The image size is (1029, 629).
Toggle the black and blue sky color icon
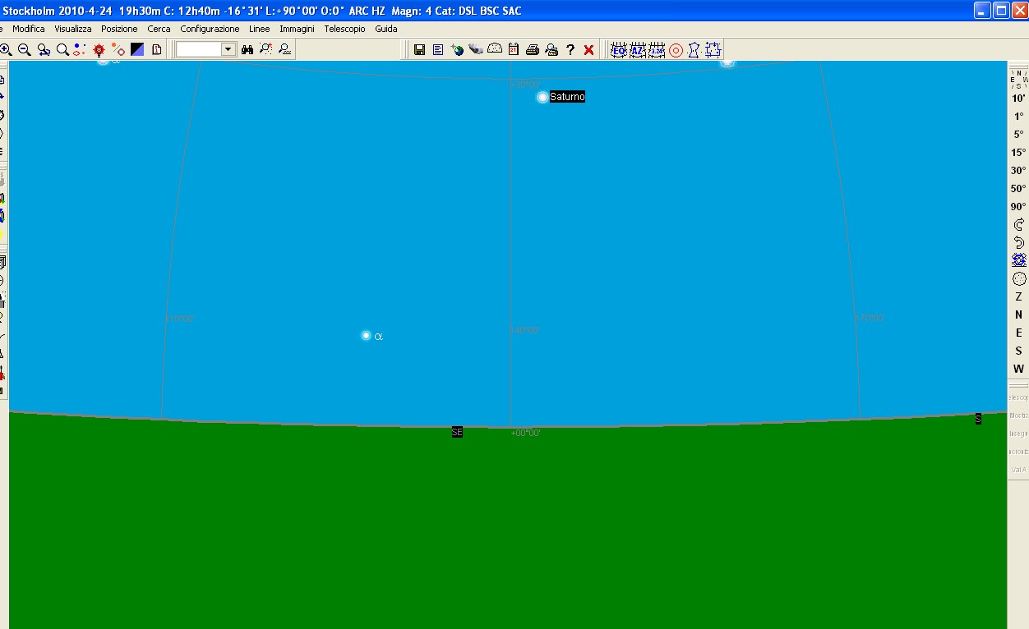click(137, 50)
